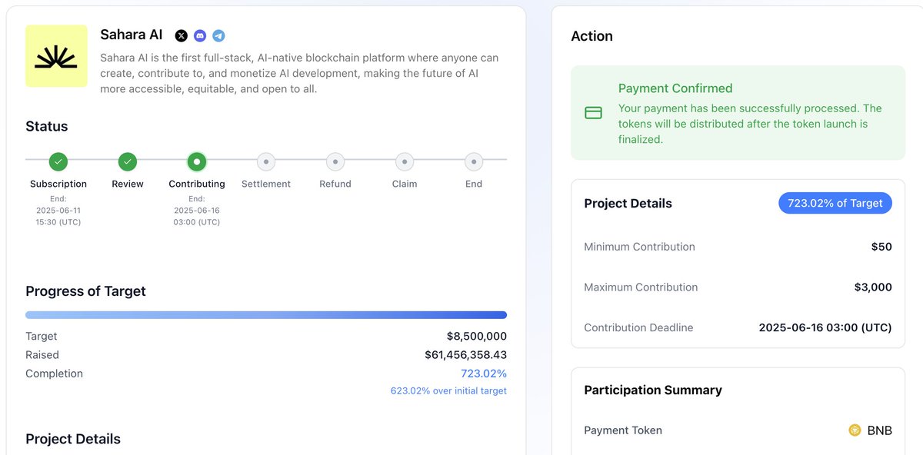923x455 pixels.
Task: Click the Settlement step label
Action: coord(266,184)
